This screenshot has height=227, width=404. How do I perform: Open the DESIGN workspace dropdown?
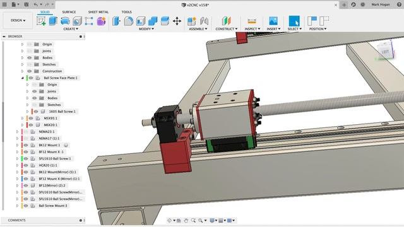[x=18, y=20]
